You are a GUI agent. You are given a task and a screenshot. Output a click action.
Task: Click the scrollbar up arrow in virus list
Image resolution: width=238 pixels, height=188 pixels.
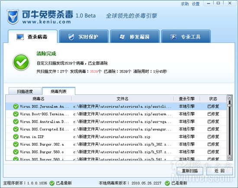coord(230,97)
